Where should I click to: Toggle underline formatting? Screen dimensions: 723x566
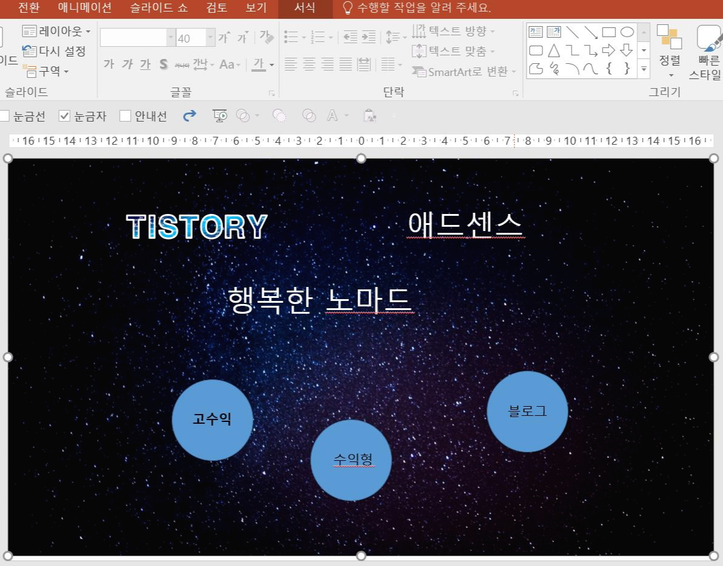(x=145, y=64)
